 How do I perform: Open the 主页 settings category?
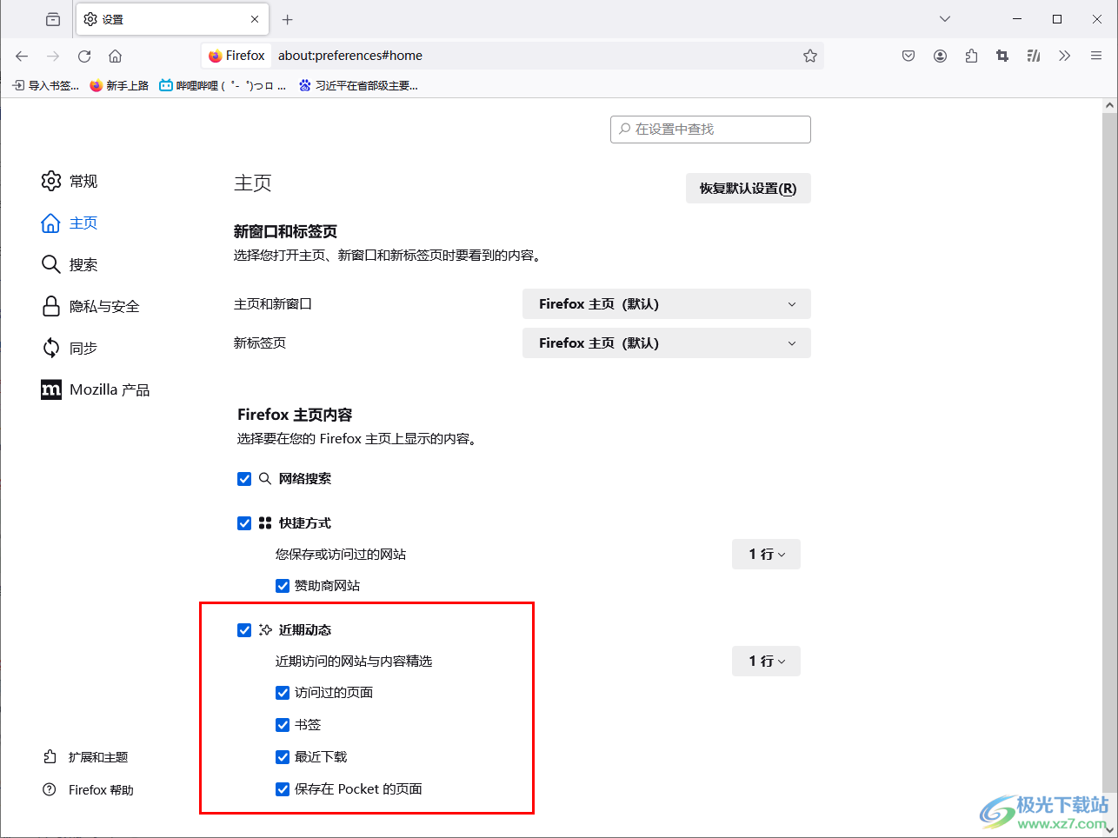pyautogui.click(x=70, y=223)
